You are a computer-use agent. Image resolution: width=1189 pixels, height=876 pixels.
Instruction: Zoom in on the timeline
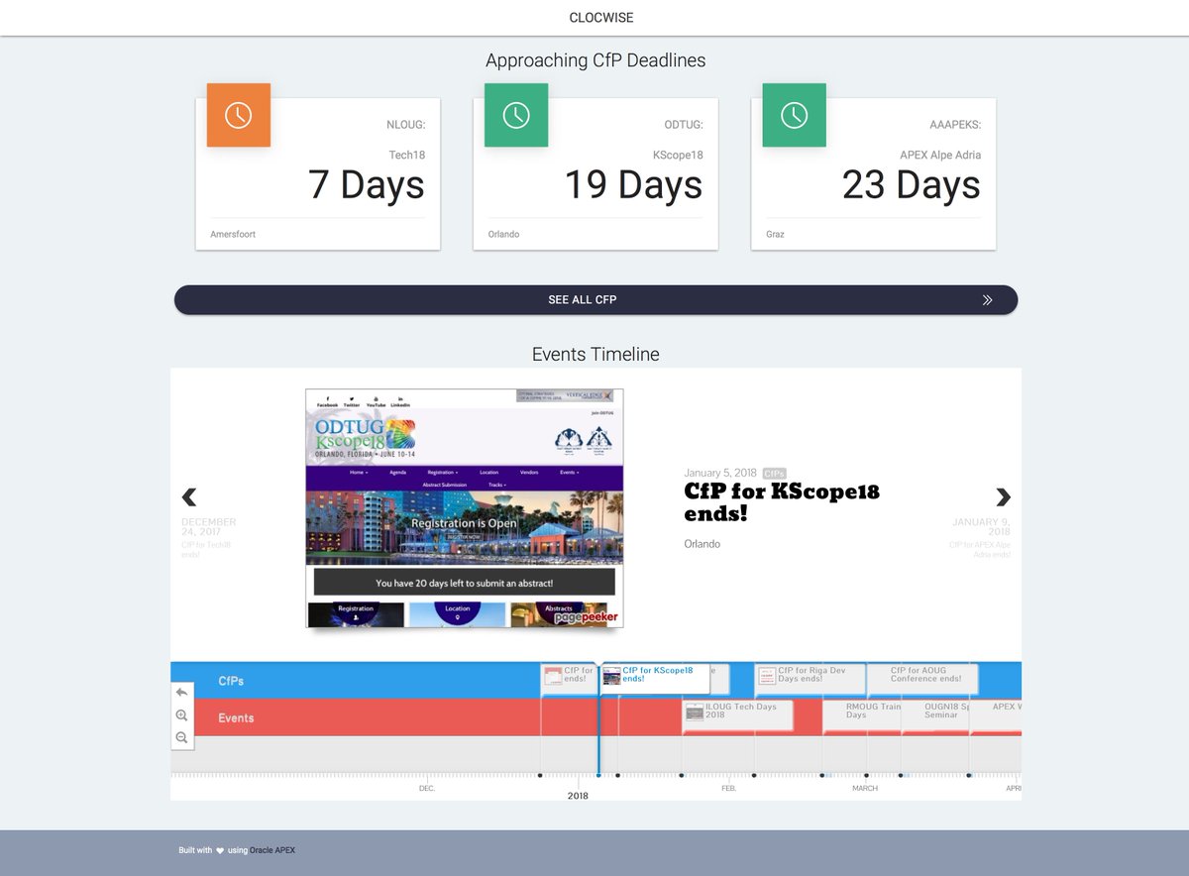tap(181, 715)
